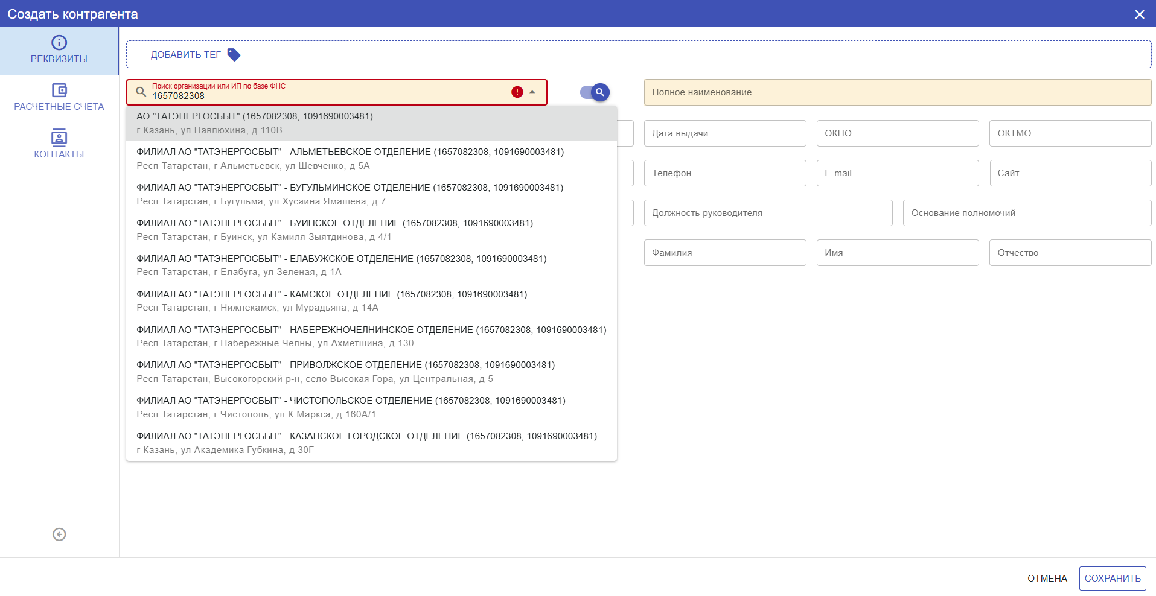The height and width of the screenshot is (596, 1156).
Task: Click the Дата выдачи field
Action: click(x=725, y=133)
